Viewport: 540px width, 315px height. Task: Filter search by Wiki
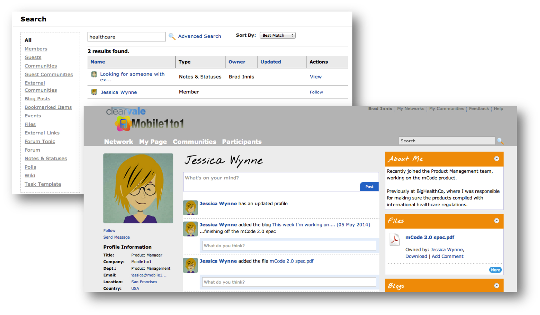click(30, 176)
